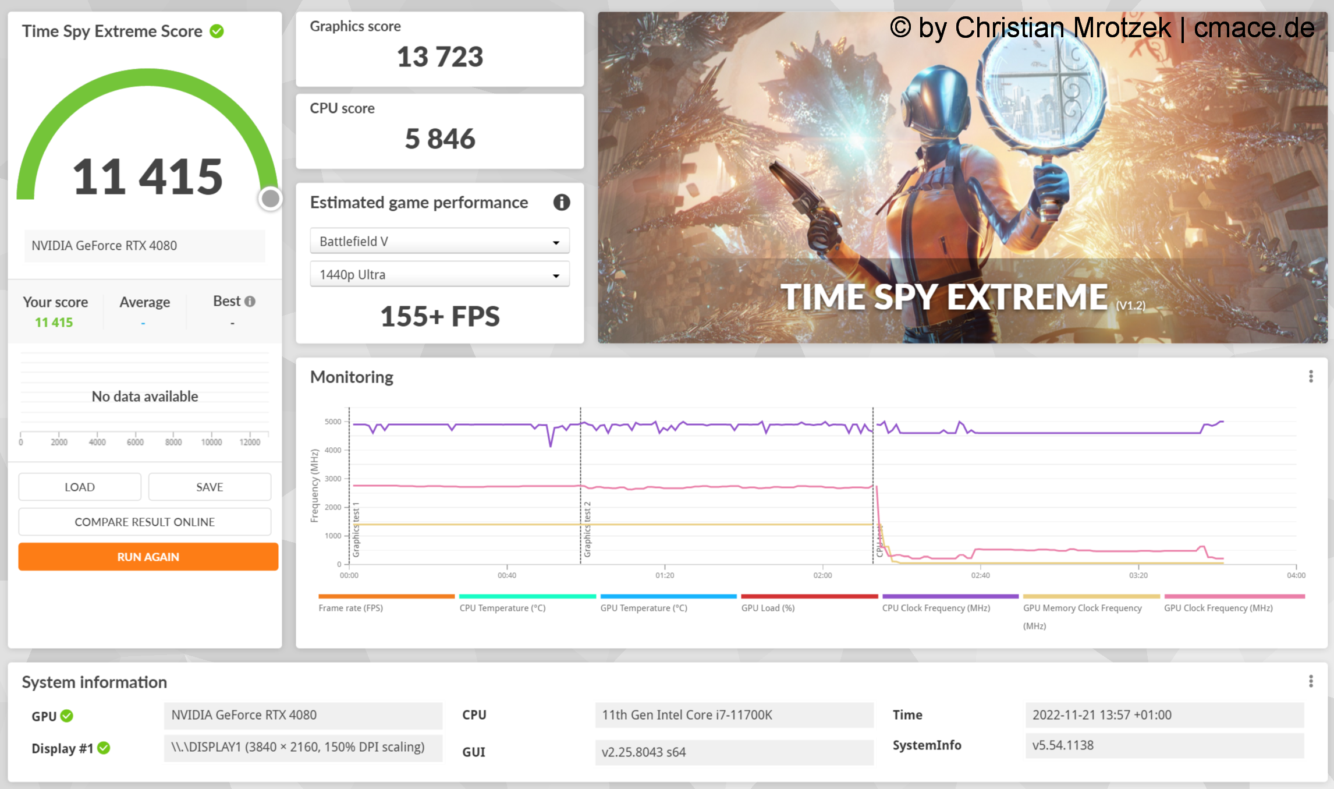Toggle the CPU Temperature legend series
1334x789 pixels.
click(x=502, y=608)
